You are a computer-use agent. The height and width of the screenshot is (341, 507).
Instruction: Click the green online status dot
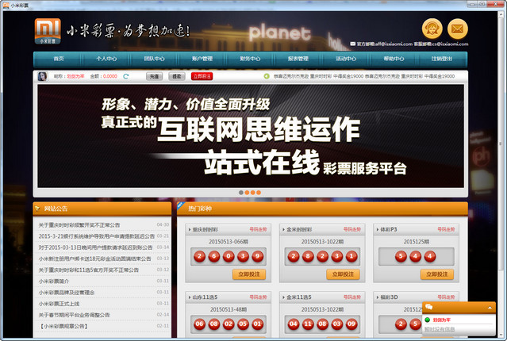pyautogui.click(x=427, y=320)
